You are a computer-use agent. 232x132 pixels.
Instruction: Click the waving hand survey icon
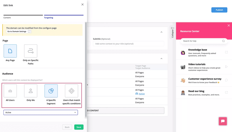point(183,80)
